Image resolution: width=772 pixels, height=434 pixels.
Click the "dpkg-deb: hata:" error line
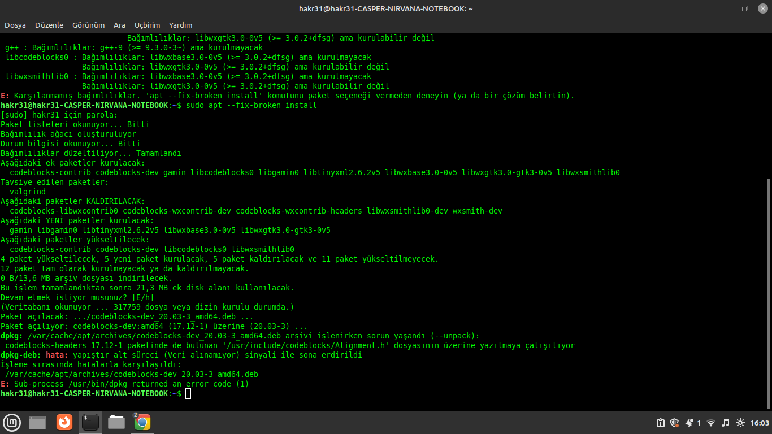pos(181,355)
